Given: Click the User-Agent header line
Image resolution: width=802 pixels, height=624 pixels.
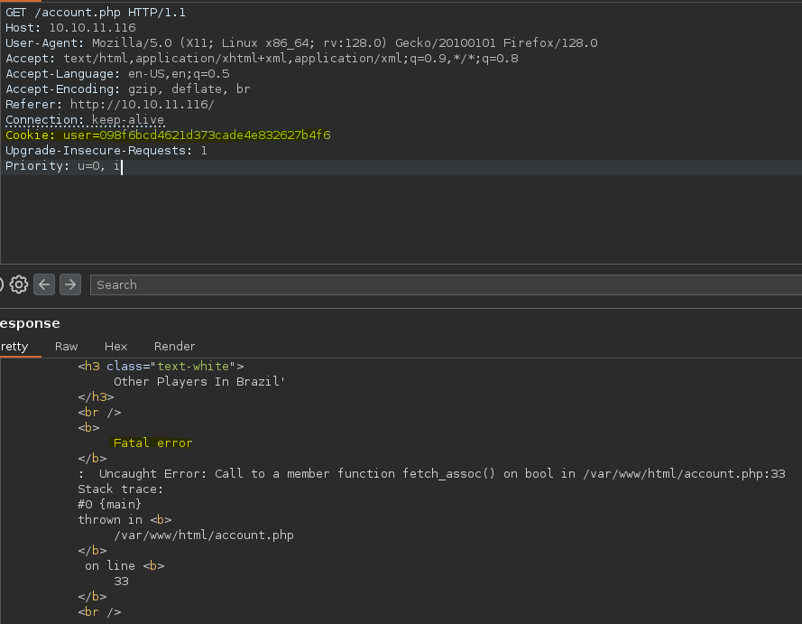Looking at the screenshot, I should pyautogui.click(x=301, y=43).
